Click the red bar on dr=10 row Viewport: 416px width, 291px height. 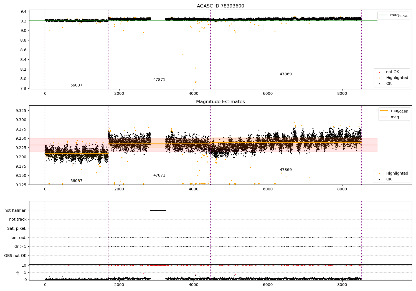point(158,265)
